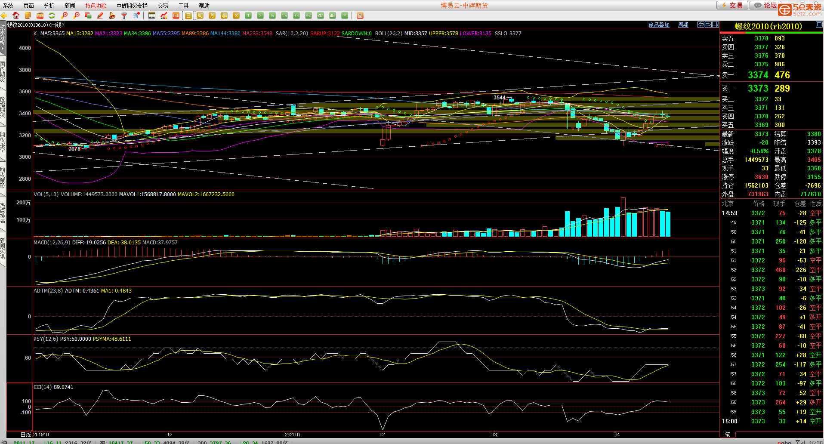Select the 15-minute period icon
This screenshot has height=444, width=824.
pos(284,15)
